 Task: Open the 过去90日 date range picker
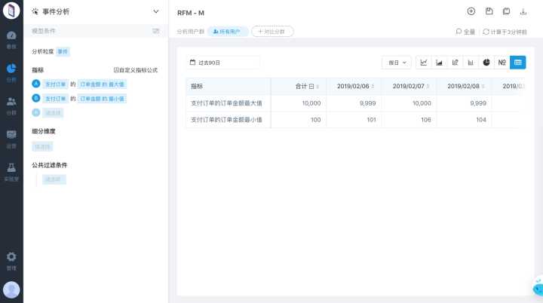tap(223, 63)
